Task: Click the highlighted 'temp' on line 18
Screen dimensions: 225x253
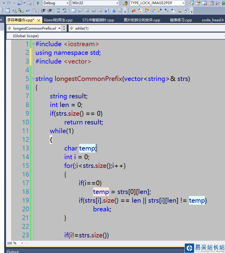Action: point(101,192)
